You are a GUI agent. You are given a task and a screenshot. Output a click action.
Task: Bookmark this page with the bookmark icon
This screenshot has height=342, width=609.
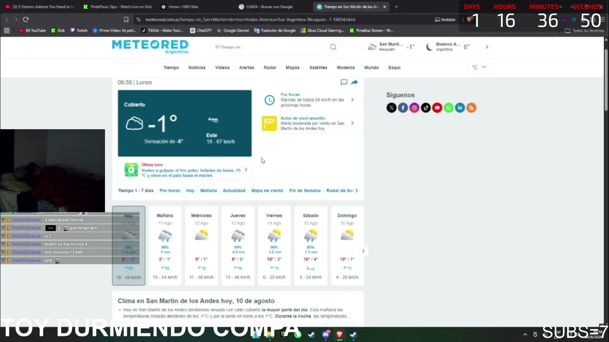(126, 19)
